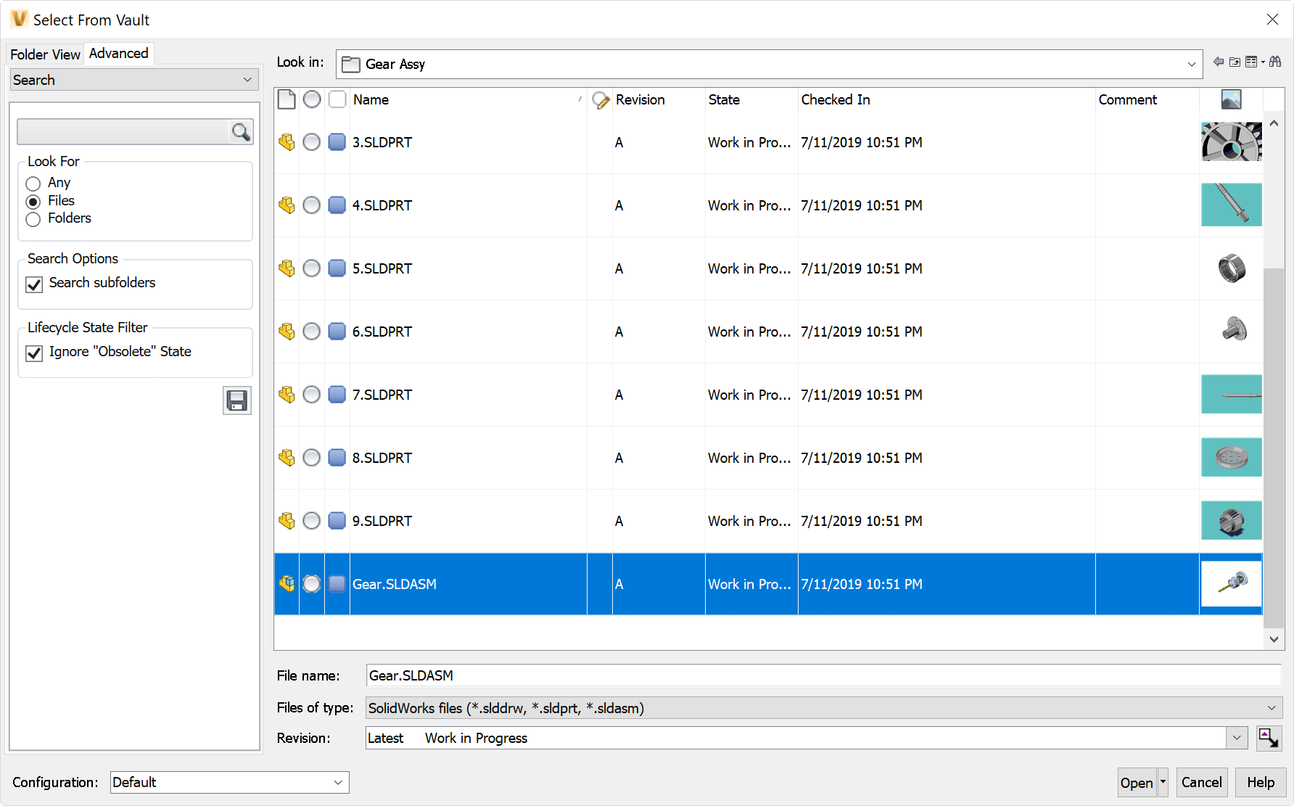This screenshot has height=806, width=1294.
Task: Toggle the Search subfolders checkbox
Action: tap(34, 284)
